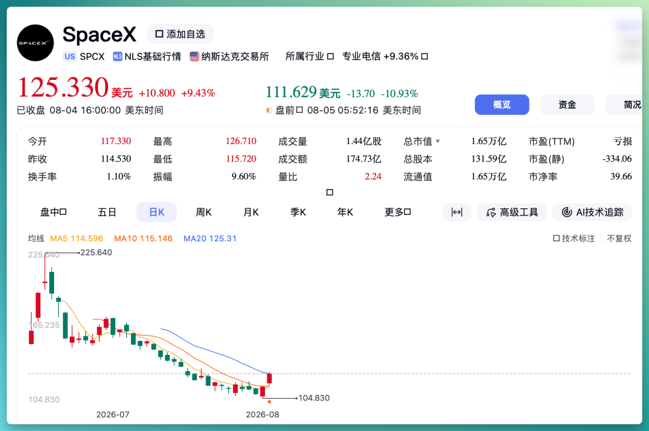Image resolution: width=649 pixels, height=431 pixels.
Task: Click the 最高 value 126.710
Action: pyautogui.click(x=241, y=141)
